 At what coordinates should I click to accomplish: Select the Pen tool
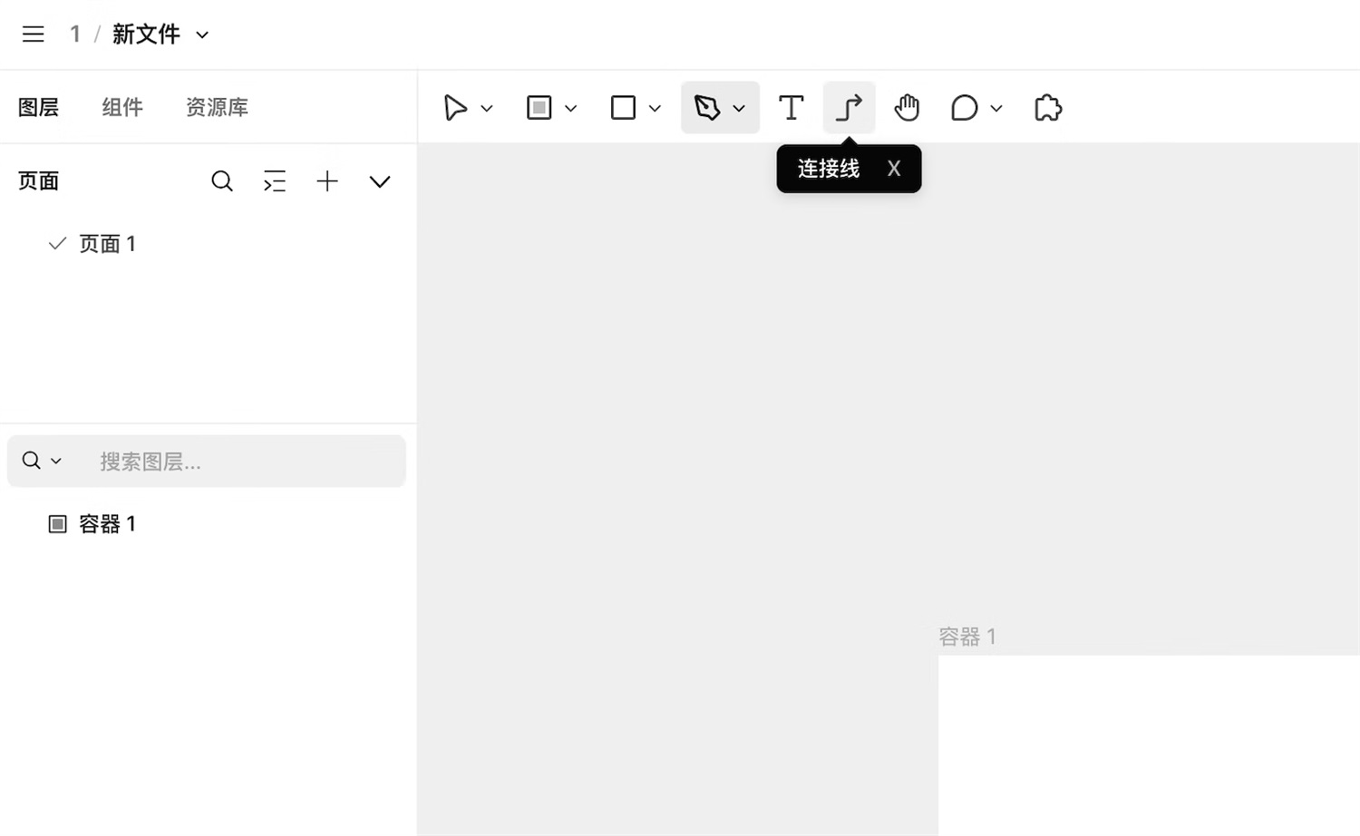(x=707, y=108)
